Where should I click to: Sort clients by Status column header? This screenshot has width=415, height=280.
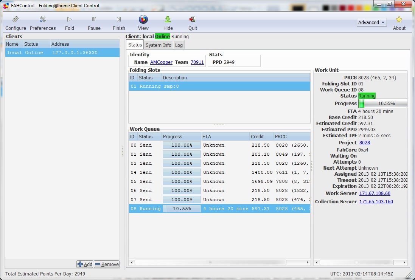37,44
